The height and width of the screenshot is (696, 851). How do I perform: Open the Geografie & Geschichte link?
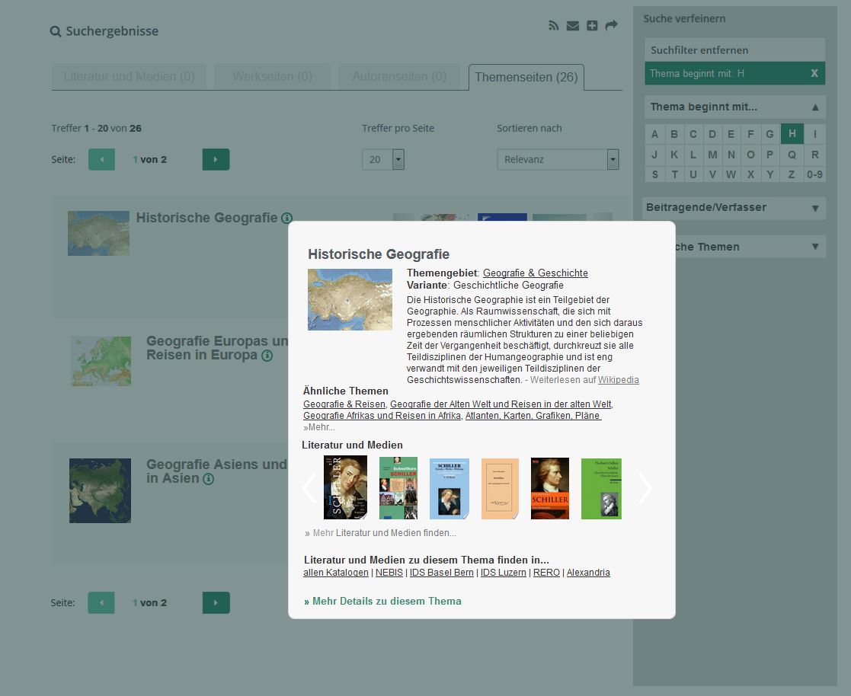coord(535,273)
